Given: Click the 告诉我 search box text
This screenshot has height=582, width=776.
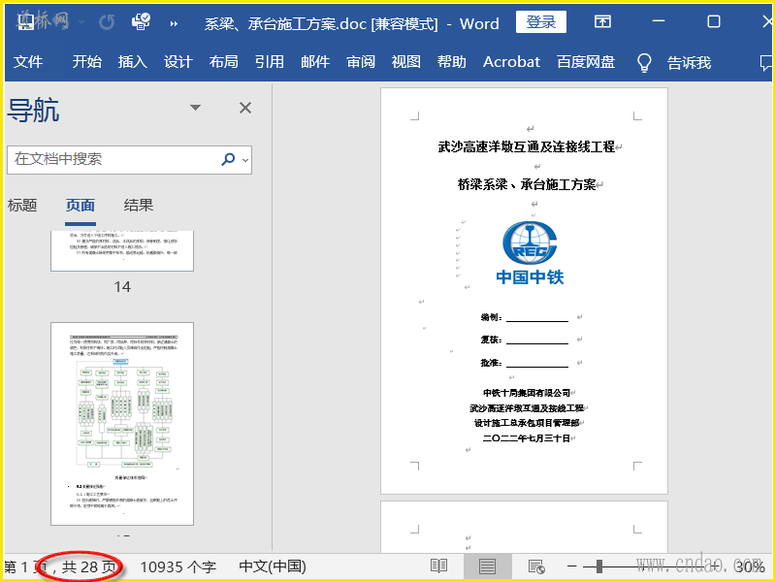Looking at the screenshot, I should (x=689, y=63).
